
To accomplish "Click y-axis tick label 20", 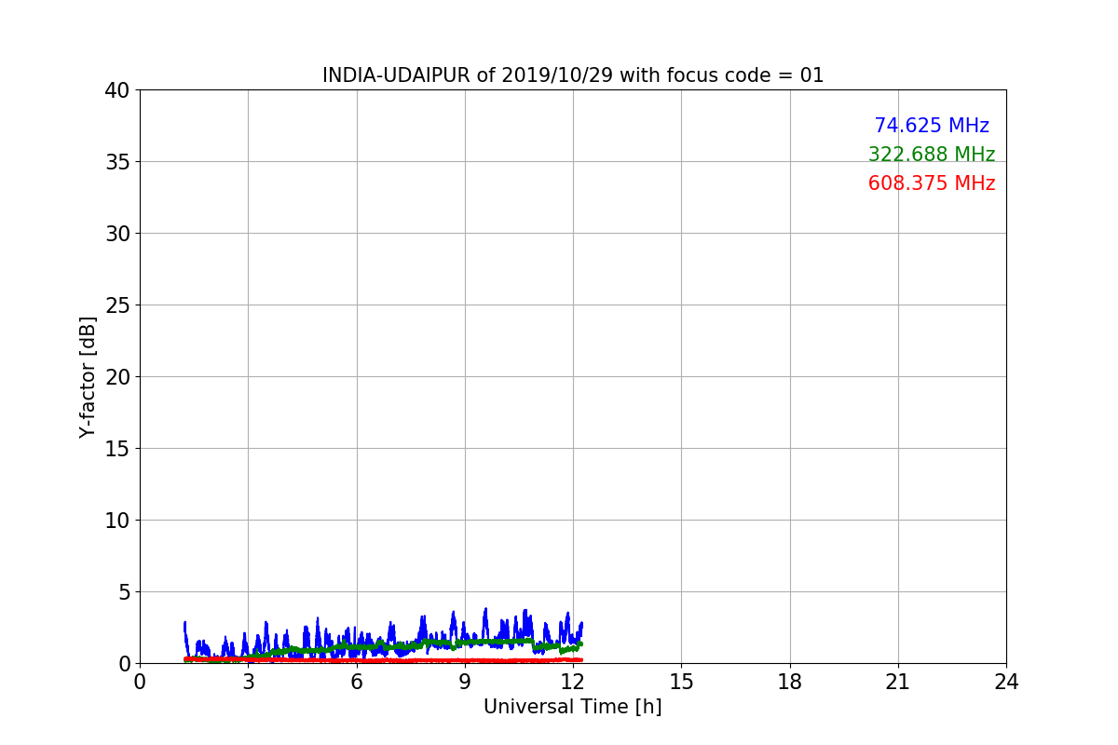I will [117, 377].
